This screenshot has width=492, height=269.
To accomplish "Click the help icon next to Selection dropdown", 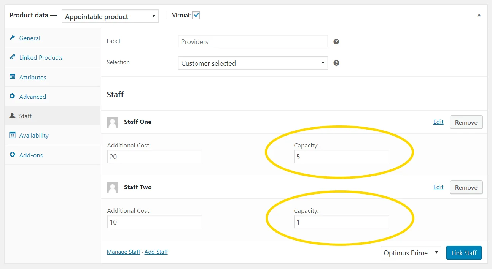I will point(336,63).
